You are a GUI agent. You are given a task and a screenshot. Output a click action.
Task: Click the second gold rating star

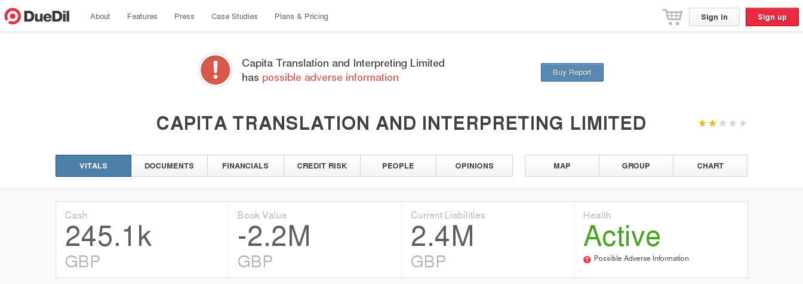712,123
